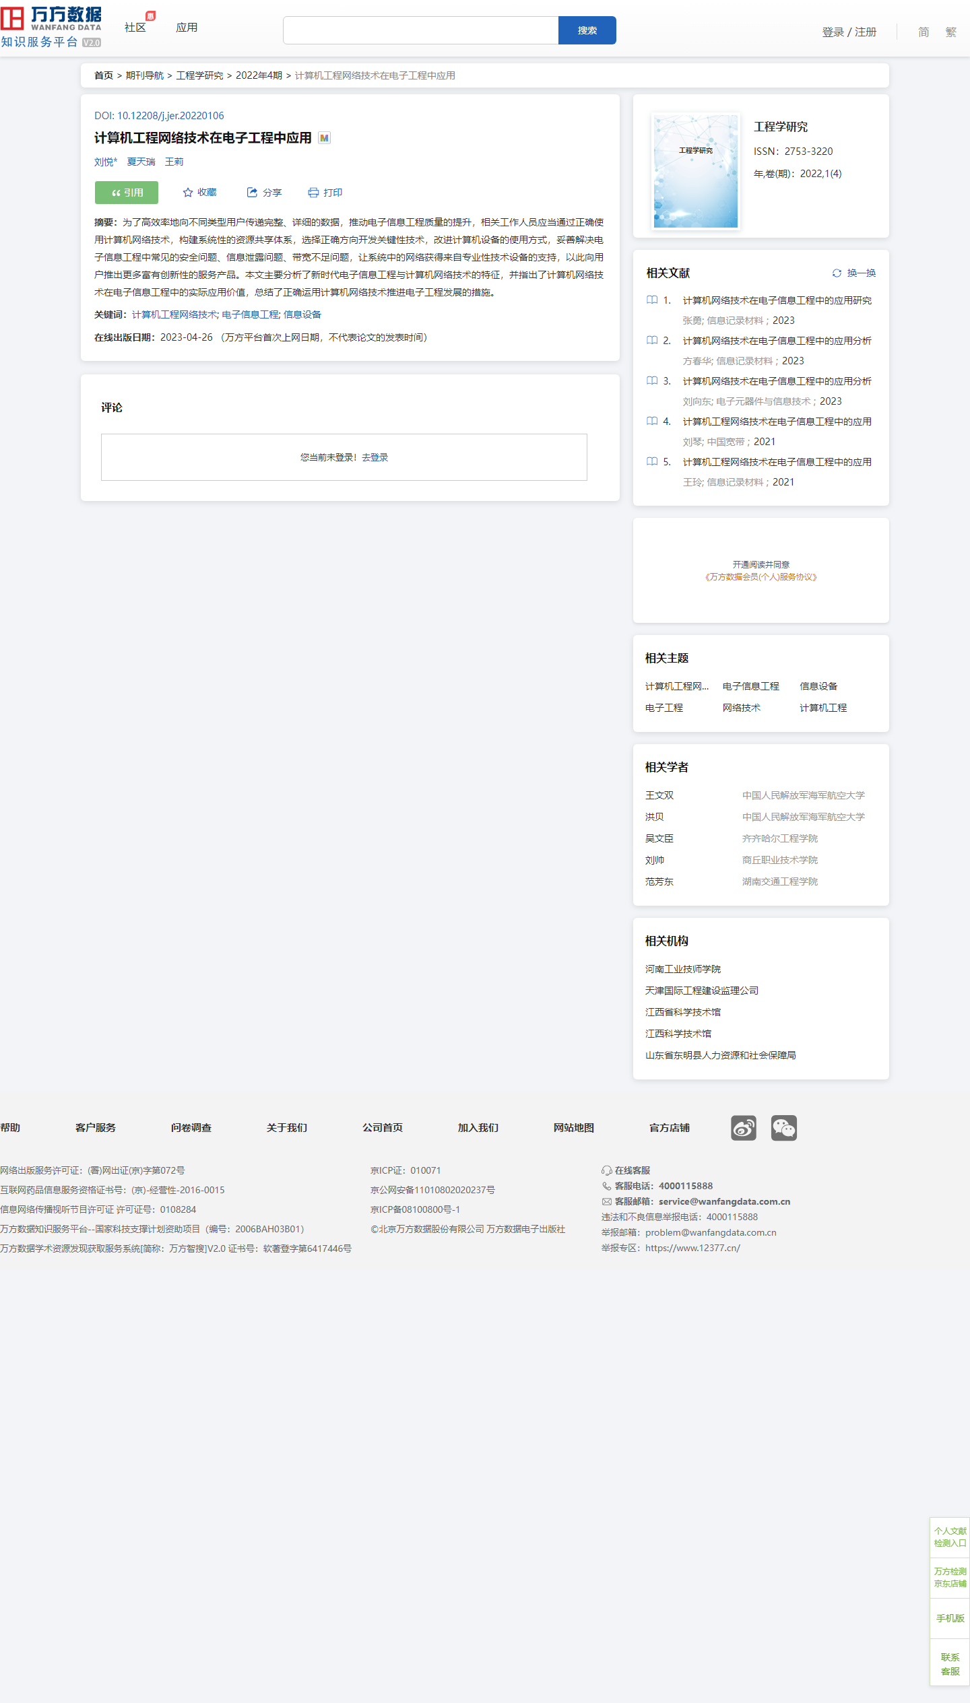Screen dimensions: 970x1703
Task: Switch to simplified Chinese 简
Action: click(924, 32)
